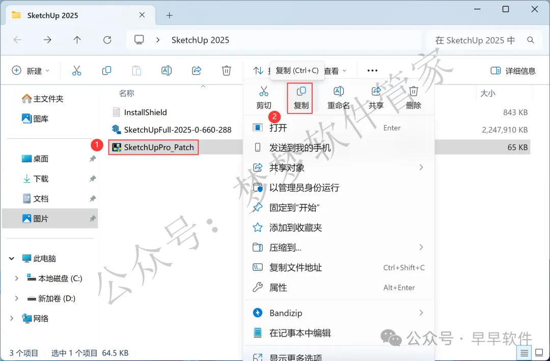Choose Open (打开) from context menu
This screenshot has width=550, height=361.
point(339,128)
